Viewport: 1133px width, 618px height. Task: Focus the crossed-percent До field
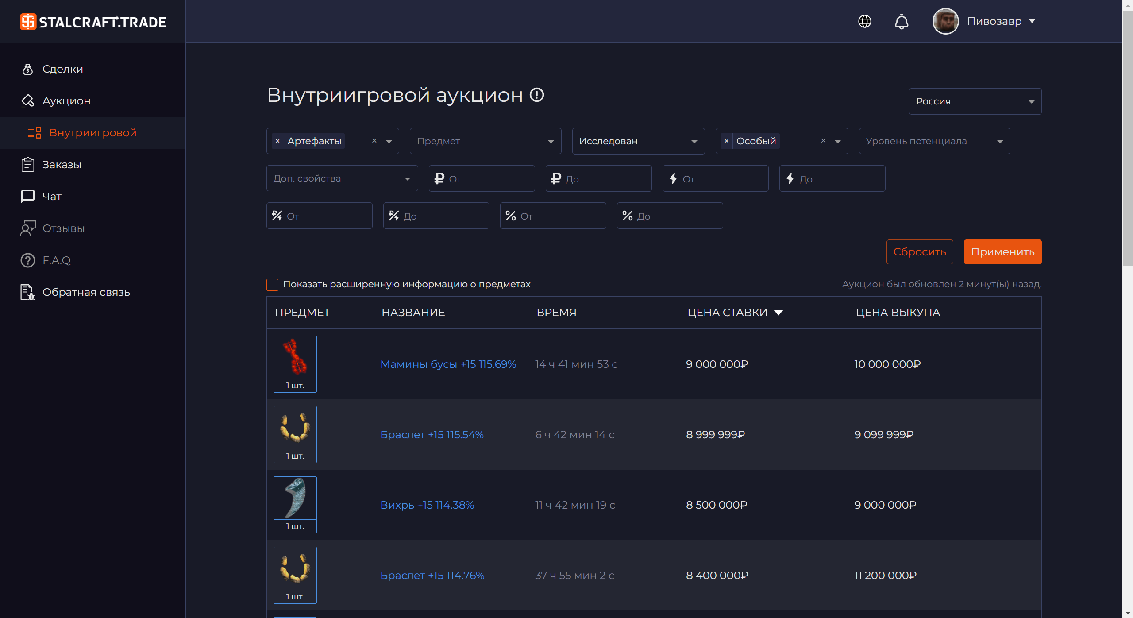point(436,216)
